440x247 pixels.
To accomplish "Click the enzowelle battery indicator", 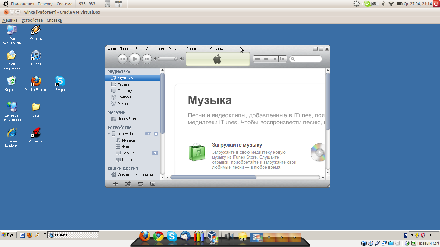I will tap(148, 134).
